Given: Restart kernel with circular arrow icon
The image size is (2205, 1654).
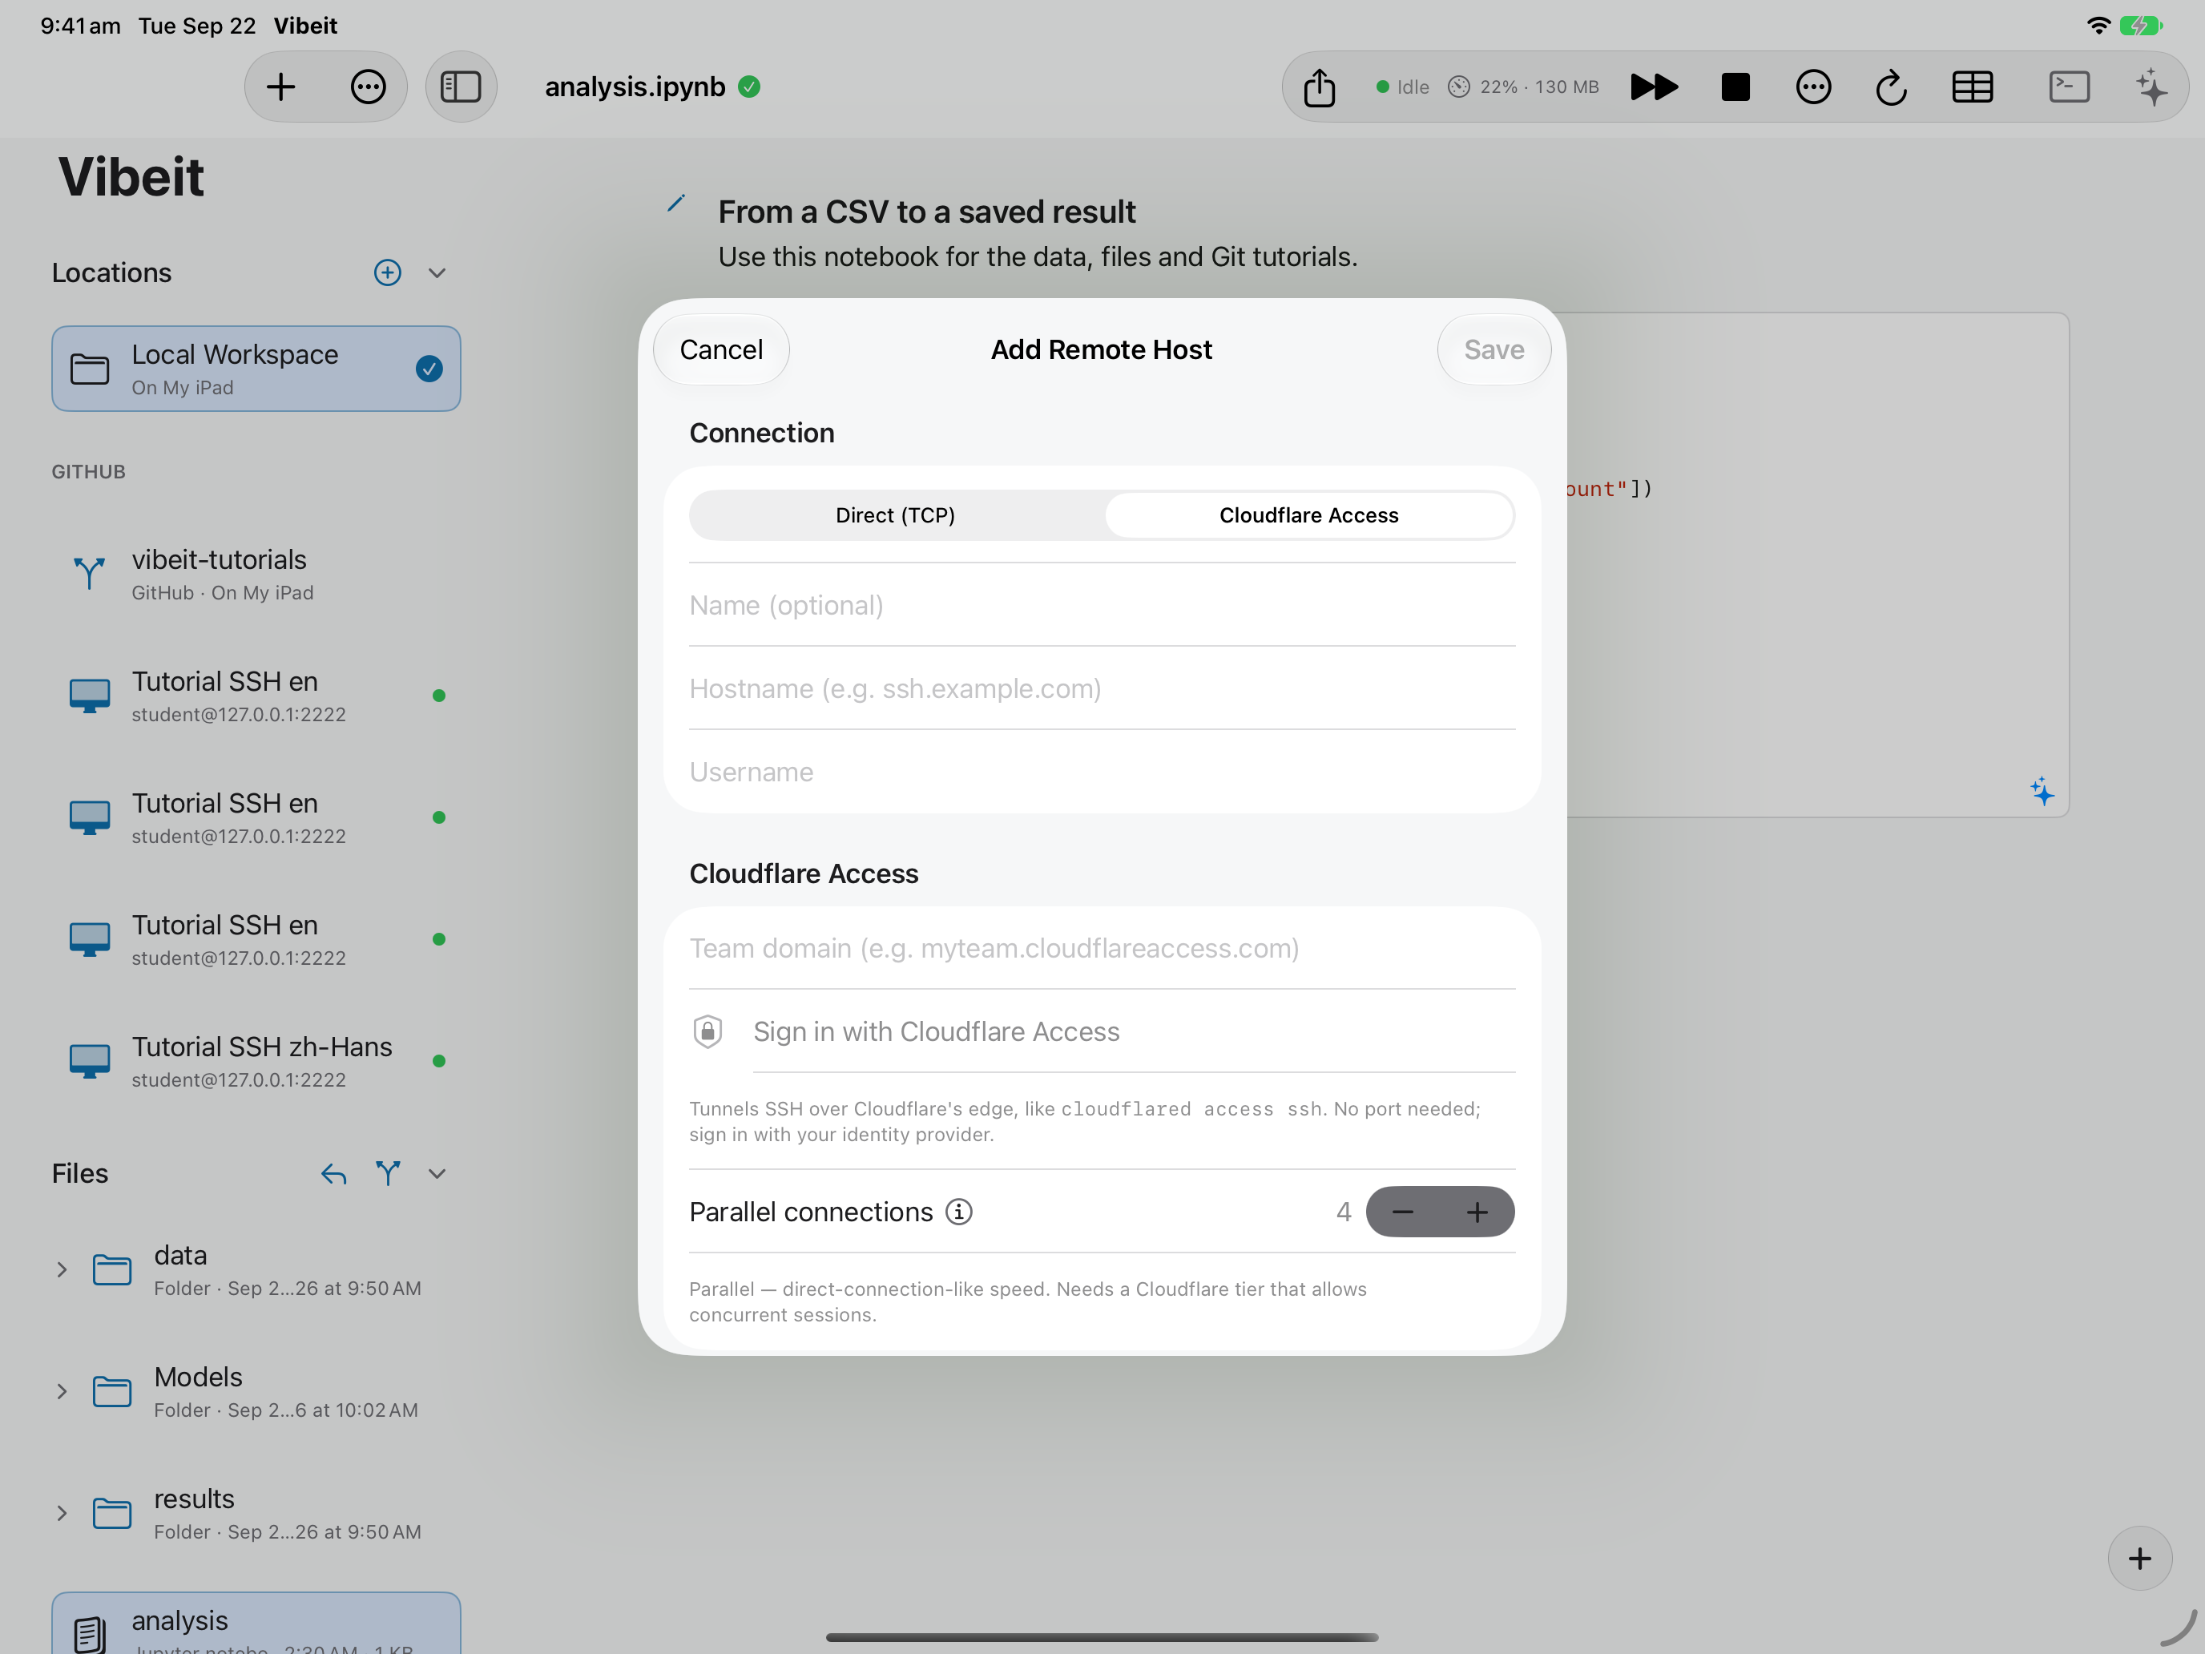Looking at the screenshot, I should 1891,87.
